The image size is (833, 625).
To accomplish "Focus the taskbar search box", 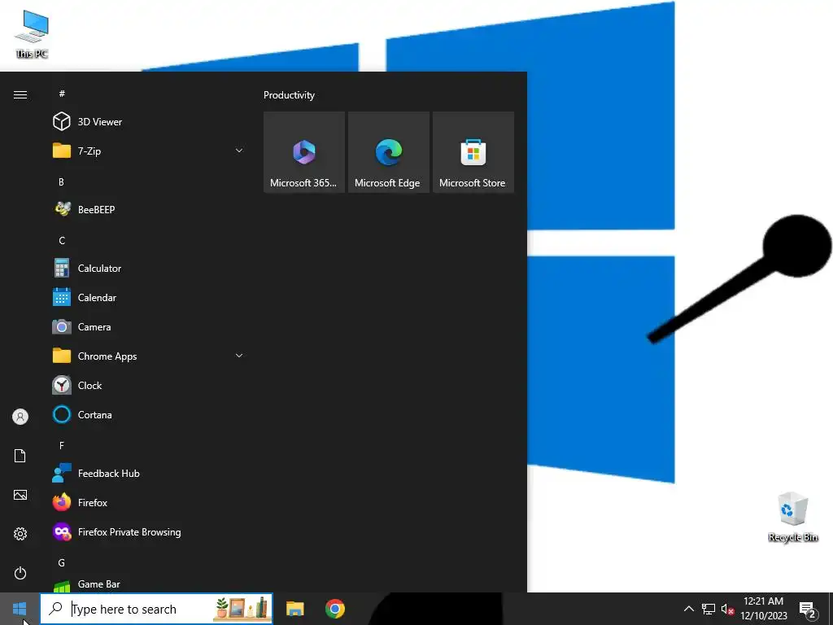I will pos(157,609).
